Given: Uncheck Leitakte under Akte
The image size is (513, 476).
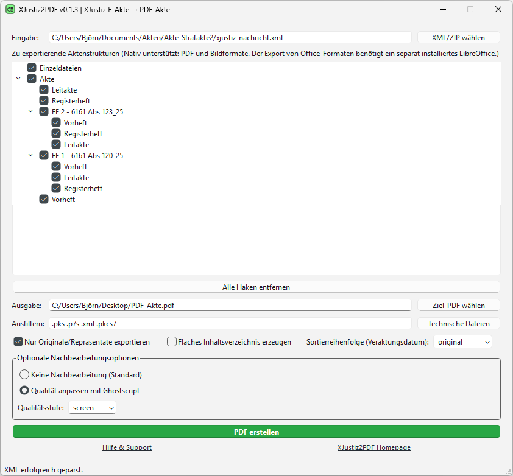Looking at the screenshot, I should pos(43,89).
